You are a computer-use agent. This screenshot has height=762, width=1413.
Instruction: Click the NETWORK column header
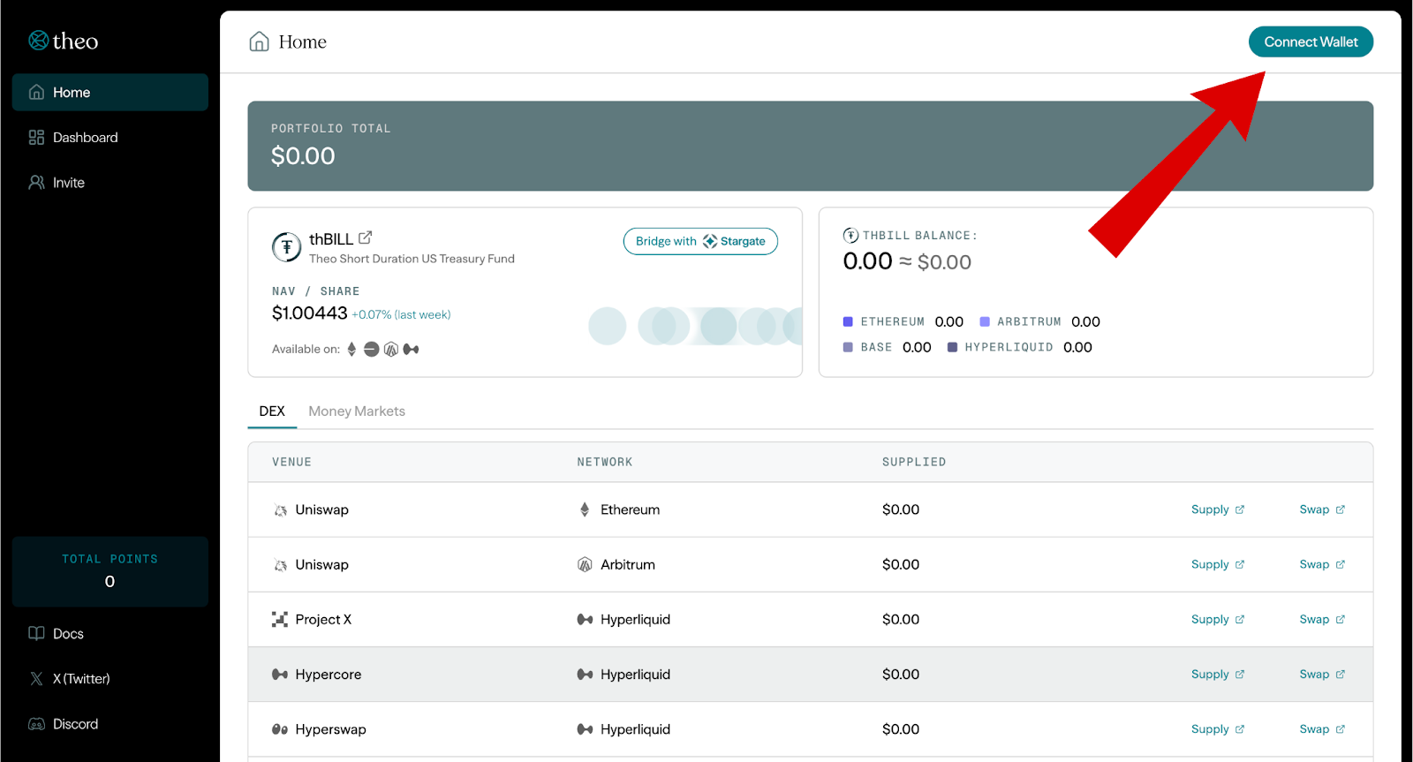pyautogui.click(x=605, y=462)
